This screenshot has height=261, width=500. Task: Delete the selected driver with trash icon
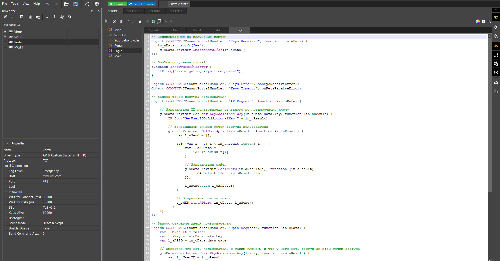coord(21,17)
